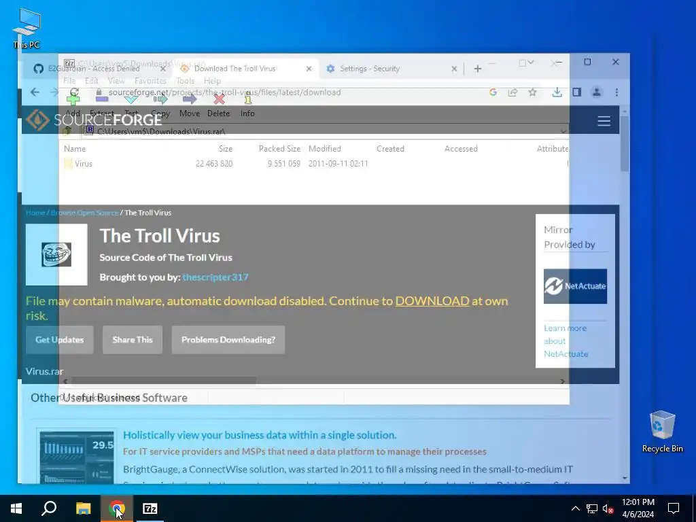Click the Chrome address bar URL
This screenshot has width=696, height=522.
(224, 92)
